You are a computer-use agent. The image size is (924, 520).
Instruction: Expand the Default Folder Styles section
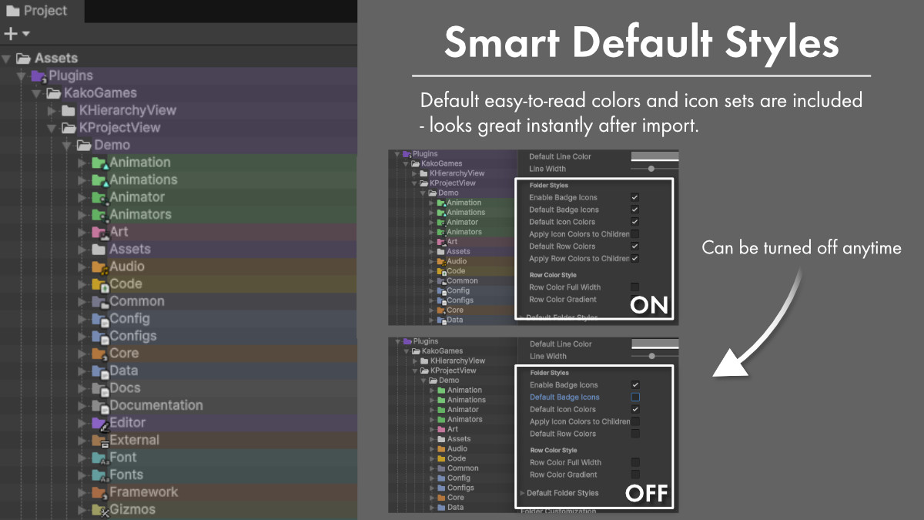coord(522,493)
